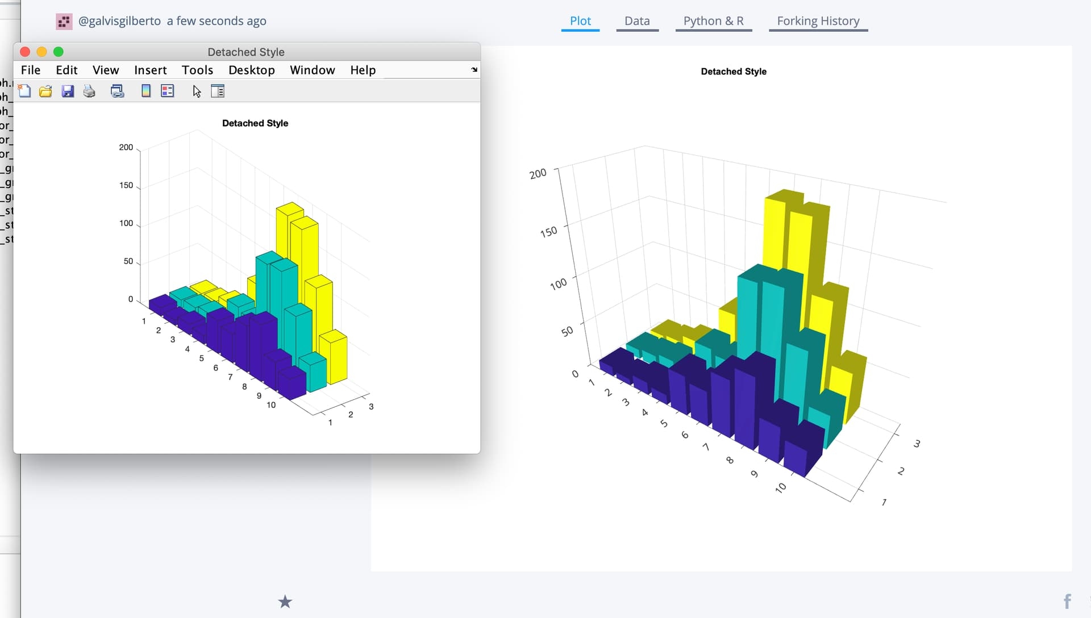Open the Python & R tab

tap(714, 21)
